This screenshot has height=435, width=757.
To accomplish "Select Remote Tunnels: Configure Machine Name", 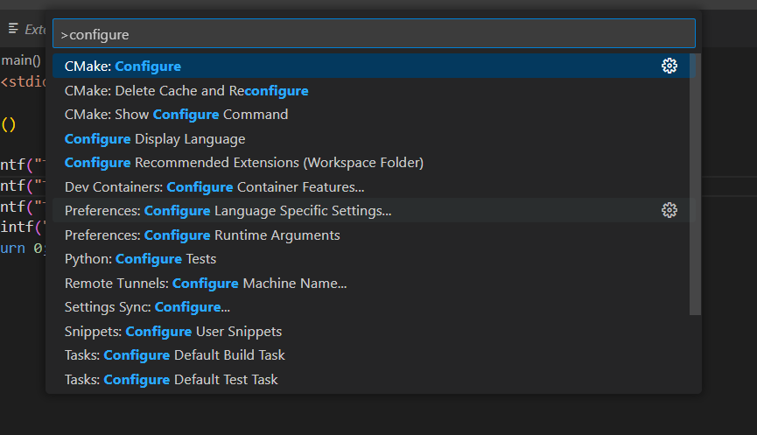I will click(x=374, y=283).
